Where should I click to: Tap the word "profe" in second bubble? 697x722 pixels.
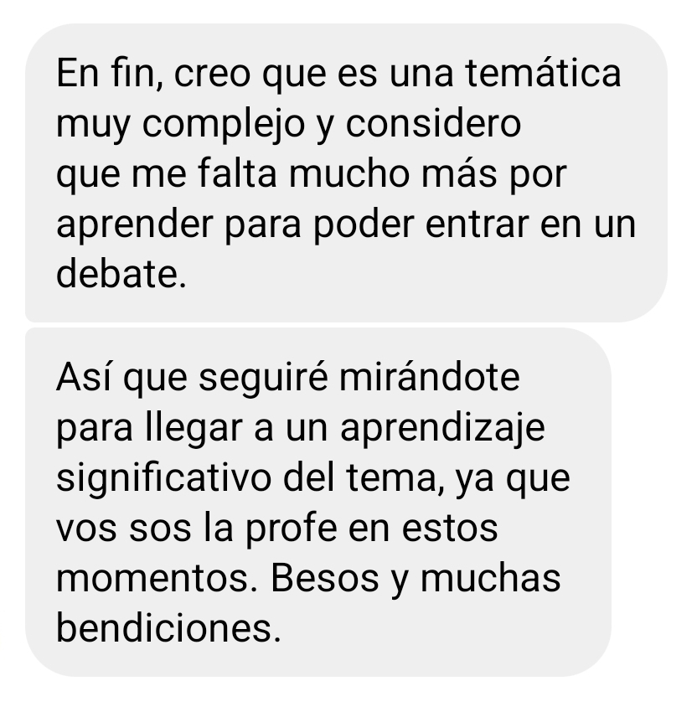(292, 529)
